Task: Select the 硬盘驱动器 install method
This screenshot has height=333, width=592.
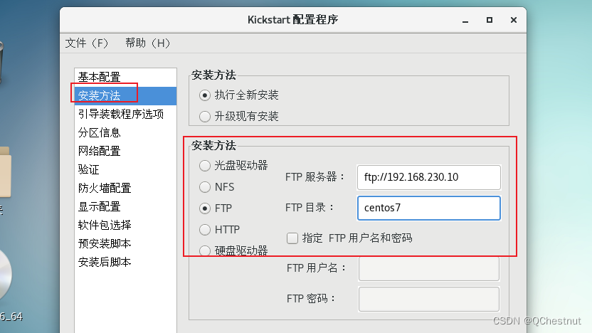Action: 205,250
